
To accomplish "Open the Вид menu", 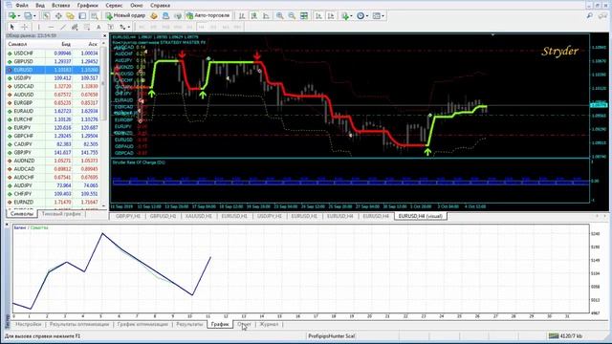I will (40, 6).
